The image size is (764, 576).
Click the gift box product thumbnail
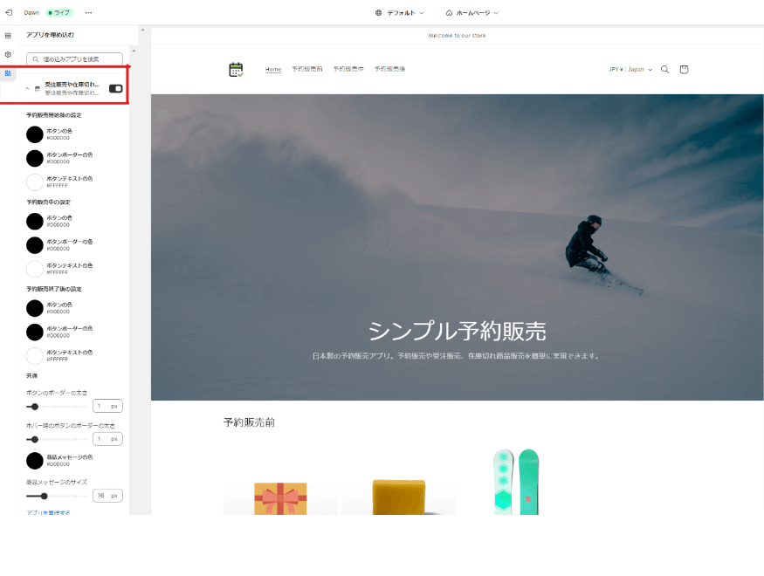tap(280, 497)
